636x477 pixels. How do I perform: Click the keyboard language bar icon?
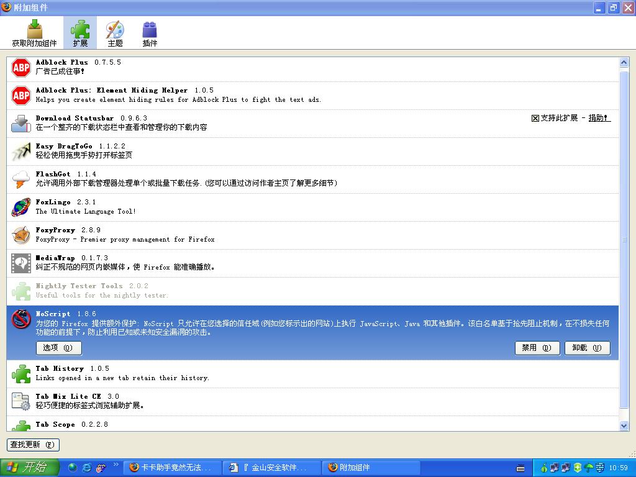[520, 468]
